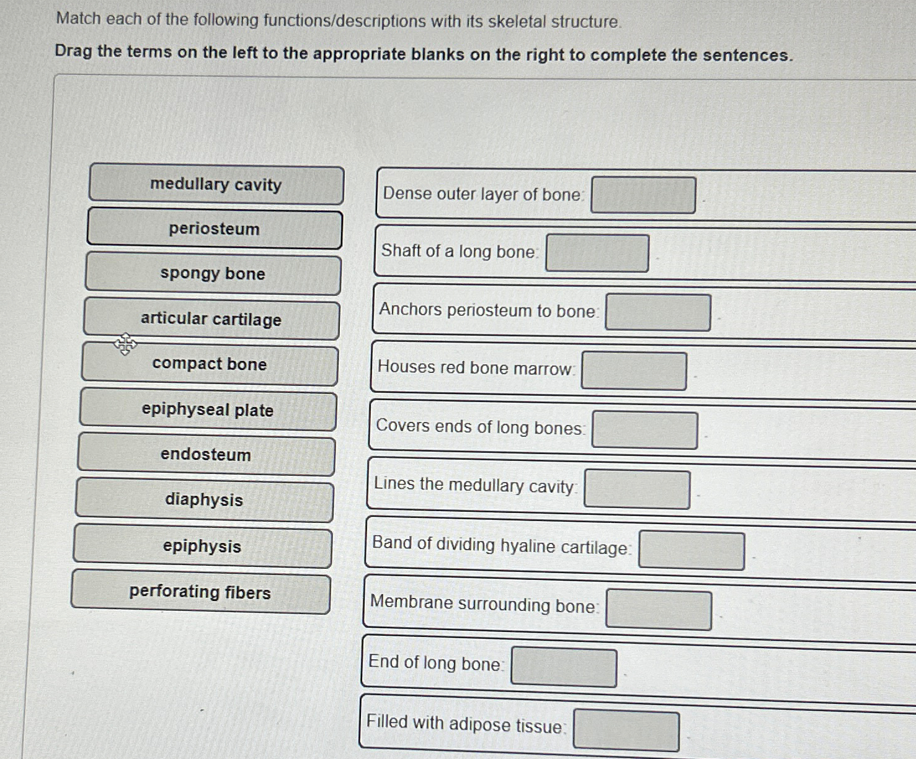
Task: Select the articular cartilage term tile
Action: tap(211, 320)
